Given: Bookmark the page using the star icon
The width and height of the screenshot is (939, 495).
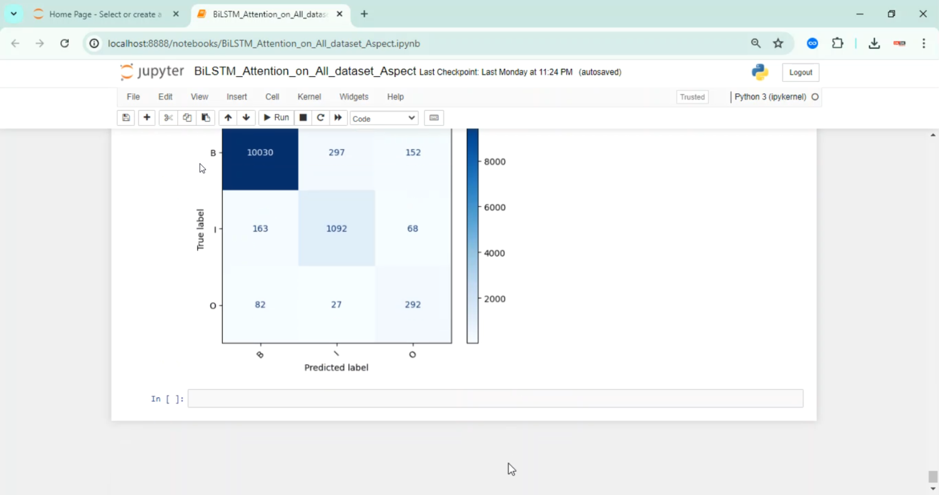Looking at the screenshot, I should click(778, 43).
